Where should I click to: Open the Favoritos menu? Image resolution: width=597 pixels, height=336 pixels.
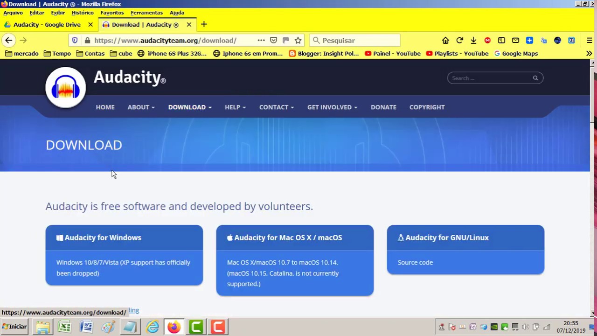coord(112,13)
